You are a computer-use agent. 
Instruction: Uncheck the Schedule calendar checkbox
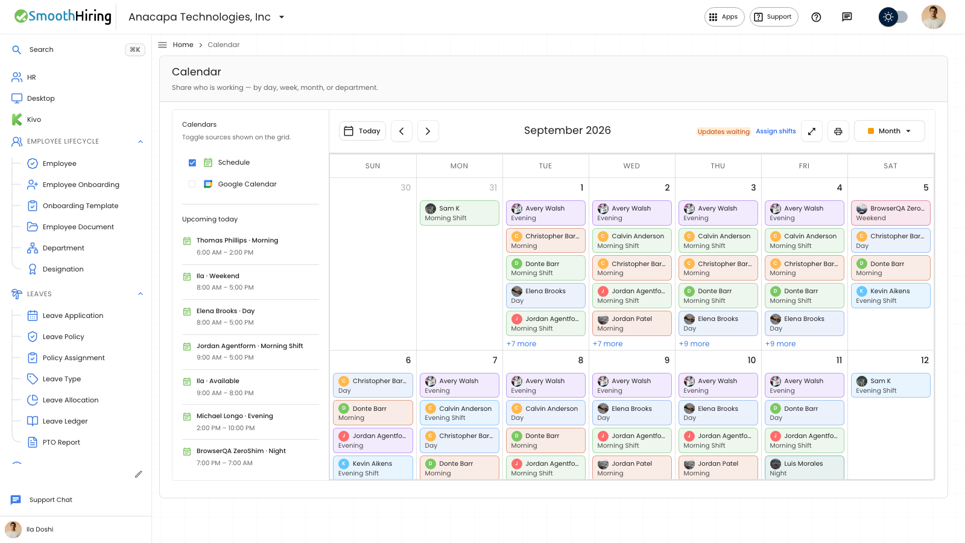[192, 162]
